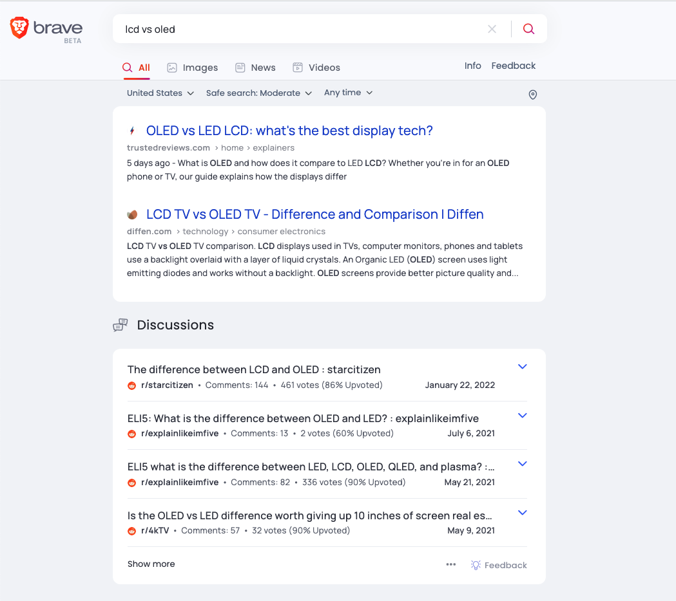The image size is (676, 601).
Task: Expand the 10 inches of screen discussion chevron
Action: point(522,513)
